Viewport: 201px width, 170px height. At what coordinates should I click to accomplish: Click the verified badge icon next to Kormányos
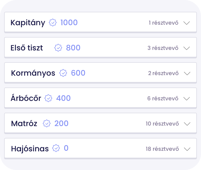(63, 73)
